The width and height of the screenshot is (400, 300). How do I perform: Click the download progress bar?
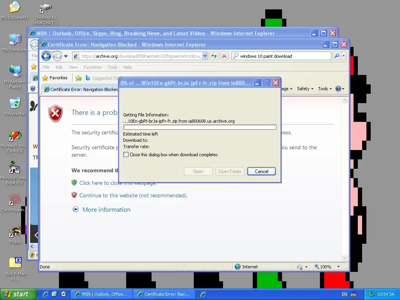click(x=200, y=127)
